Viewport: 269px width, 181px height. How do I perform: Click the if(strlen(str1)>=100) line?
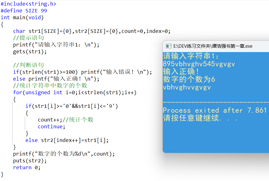pos(83,72)
